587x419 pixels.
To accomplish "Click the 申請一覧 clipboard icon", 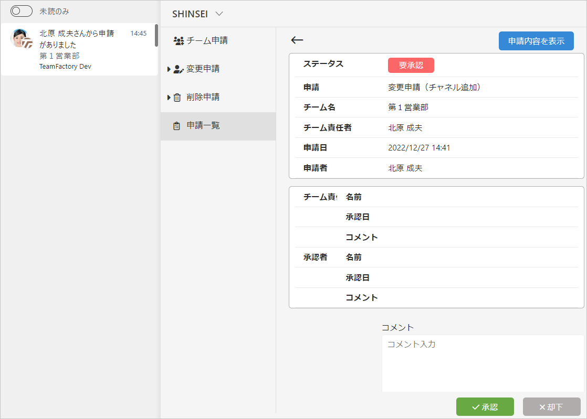I will coord(177,126).
